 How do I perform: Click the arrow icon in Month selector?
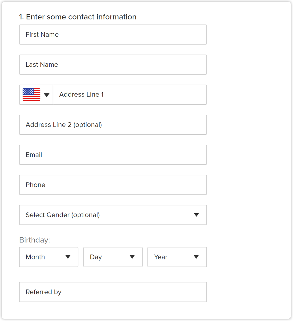[68, 257]
